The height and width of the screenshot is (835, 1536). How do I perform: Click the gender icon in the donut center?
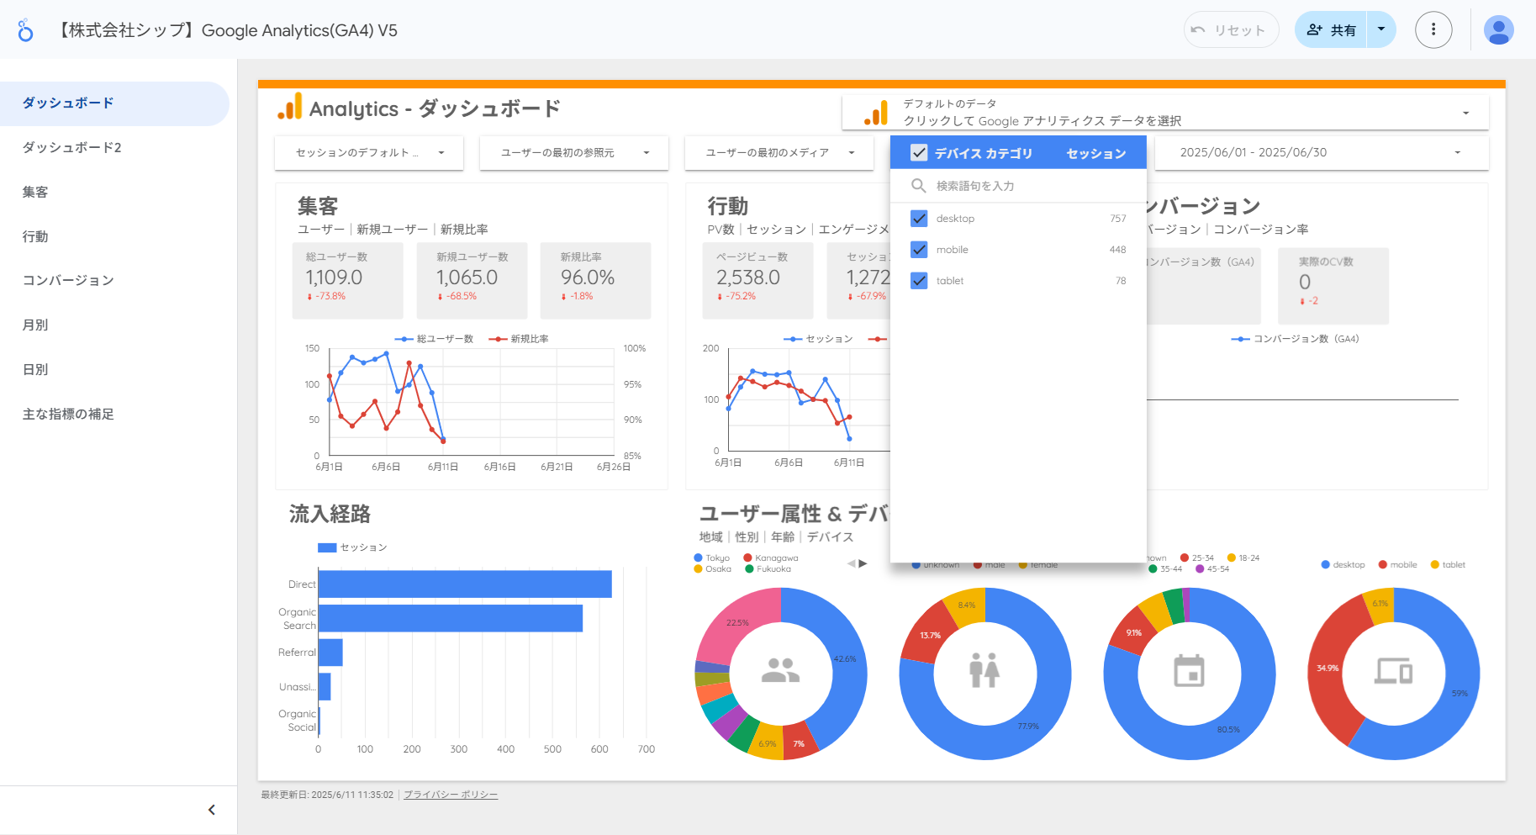tap(984, 670)
